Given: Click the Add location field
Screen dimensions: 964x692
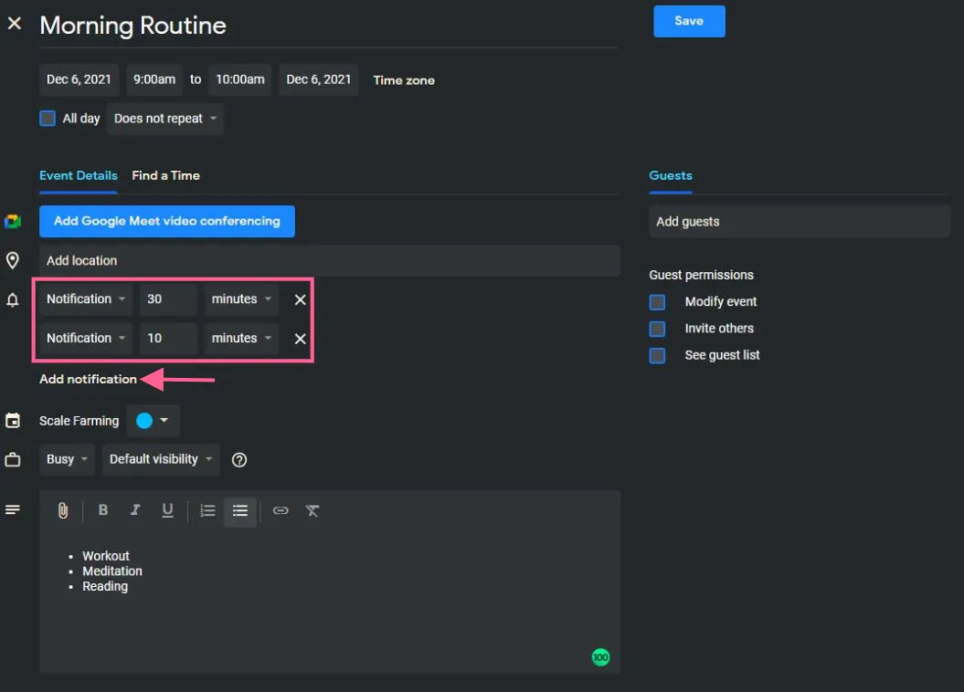Looking at the screenshot, I should [x=330, y=261].
